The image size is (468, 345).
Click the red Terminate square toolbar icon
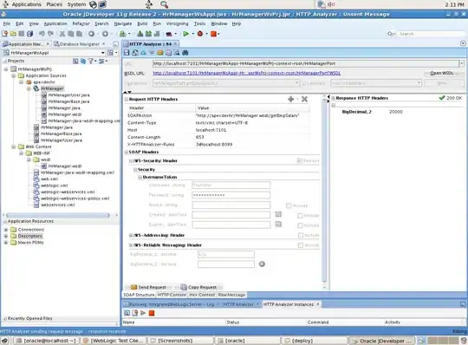[213, 34]
